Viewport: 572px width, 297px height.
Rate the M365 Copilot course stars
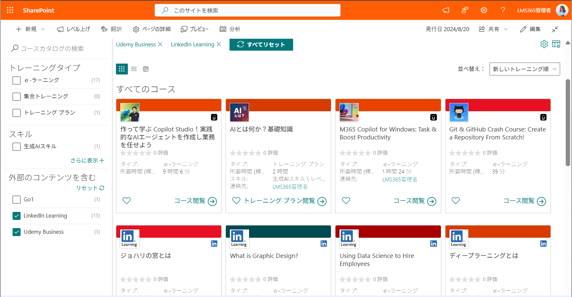pyautogui.click(x=355, y=153)
